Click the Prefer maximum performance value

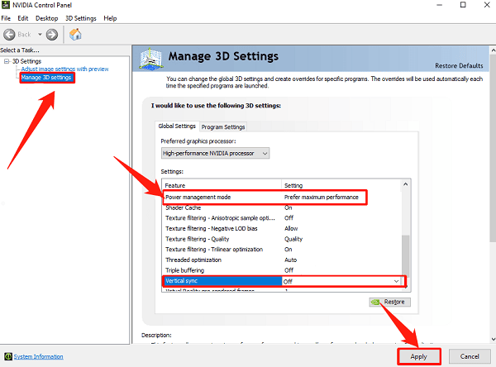(x=321, y=197)
